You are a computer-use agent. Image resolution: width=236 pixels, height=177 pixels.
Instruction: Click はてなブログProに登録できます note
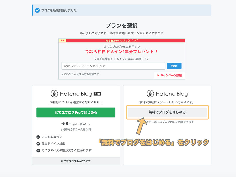170,122
